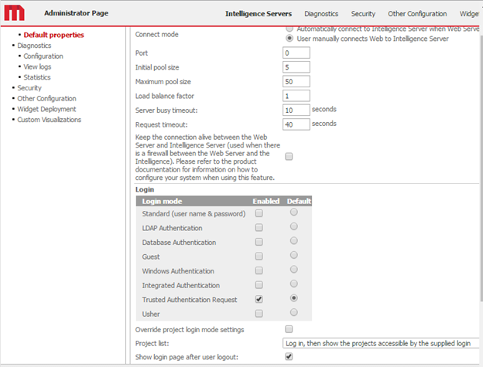Click the Port input field
This screenshot has width=483, height=367.
click(x=296, y=53)
